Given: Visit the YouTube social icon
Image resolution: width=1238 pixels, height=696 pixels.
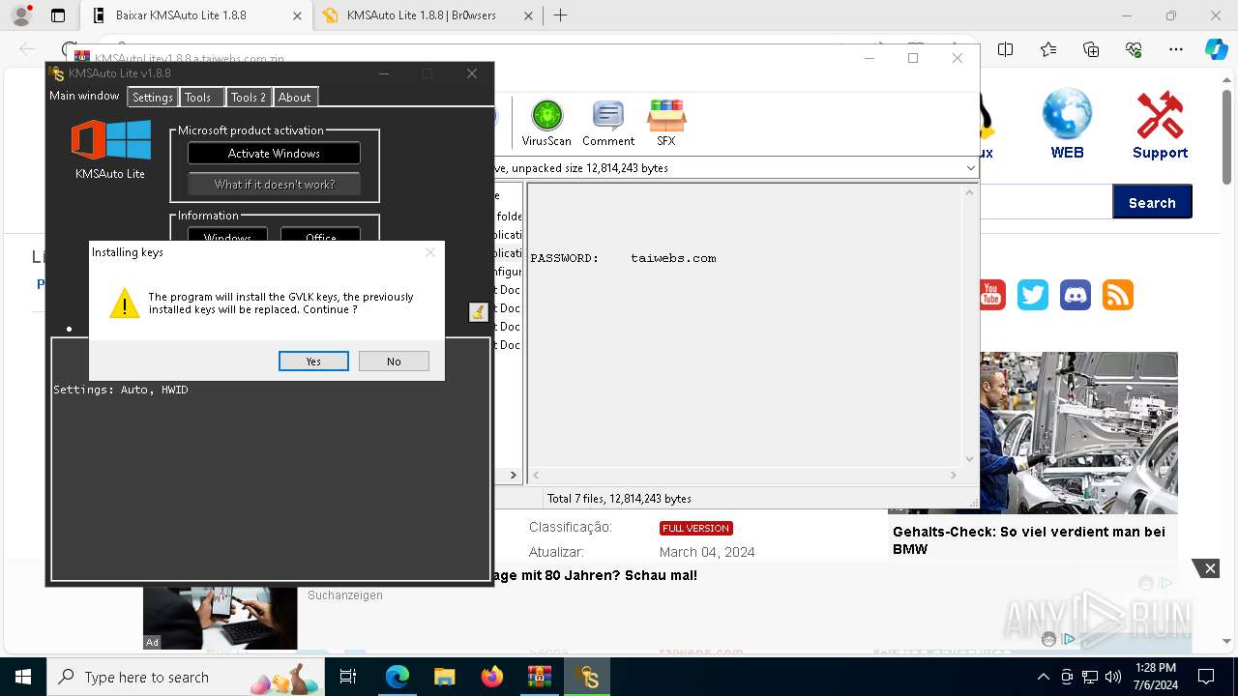Looking at the screenshot, I should coord(991,295).
